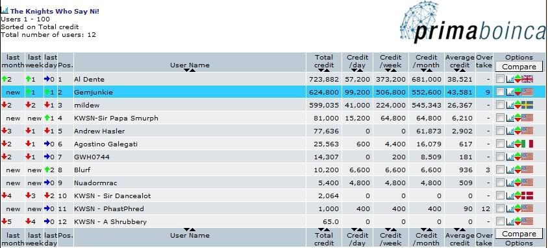This screenshot has width=548, height=248.
Task: Click the up/down arrows icon for Gemjunkie
Action: pos(517,93)
